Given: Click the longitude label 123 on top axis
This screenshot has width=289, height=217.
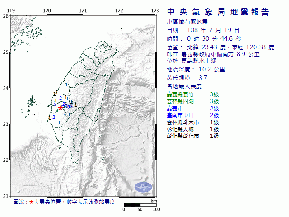Looking at the screenshot, I should 154,10.
